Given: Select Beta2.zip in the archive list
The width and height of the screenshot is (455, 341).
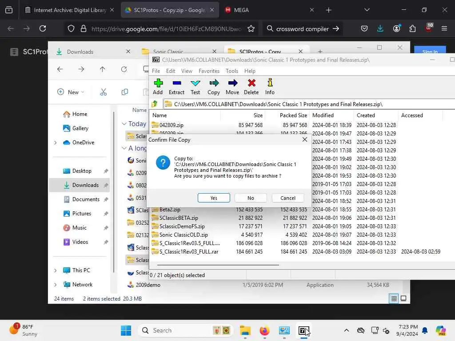Looking at the screenshot, I should [170, 210].
